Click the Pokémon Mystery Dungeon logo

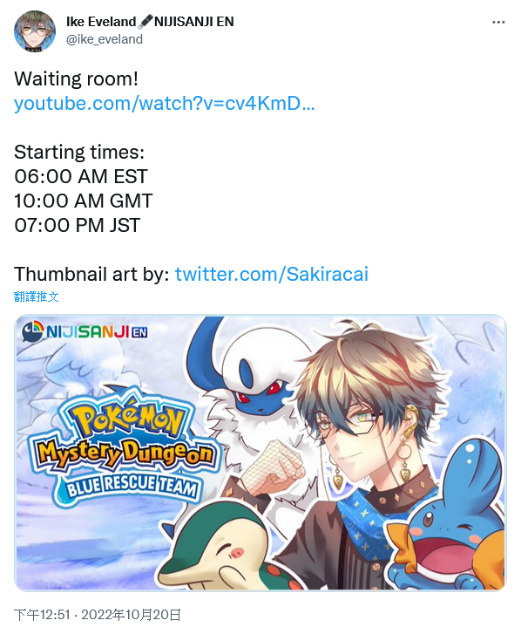coord(124,447)
